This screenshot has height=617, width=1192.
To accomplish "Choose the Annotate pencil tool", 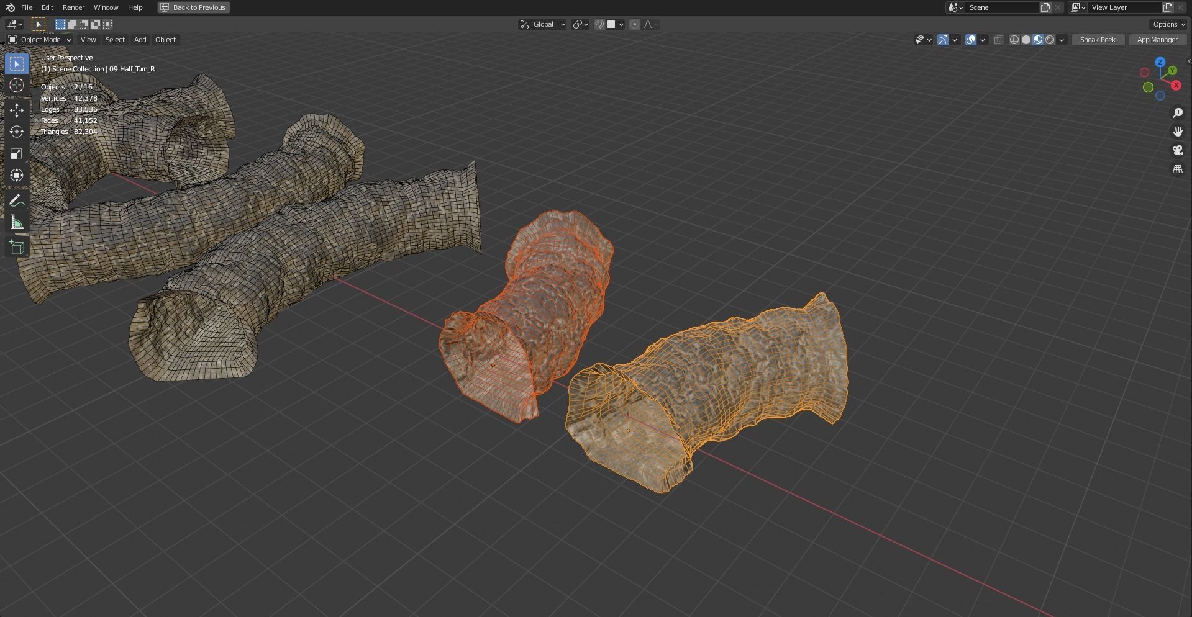I will [x=17, y=200].
